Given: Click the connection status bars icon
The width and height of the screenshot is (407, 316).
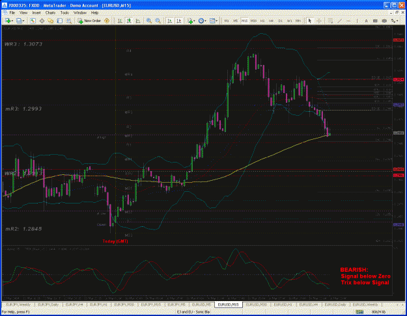Looking at the screenshot, I should click(359, 312).
